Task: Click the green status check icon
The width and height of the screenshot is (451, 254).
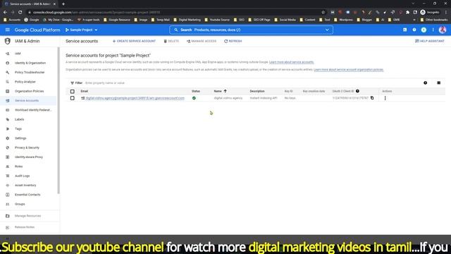Action: (194, 98)
